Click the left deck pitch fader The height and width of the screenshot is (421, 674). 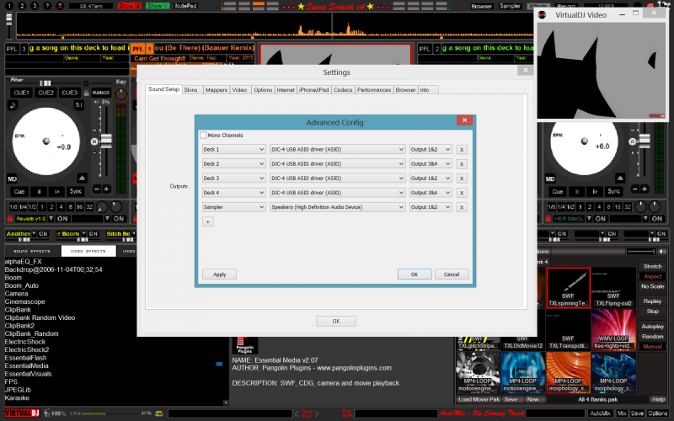coord(106,141)
